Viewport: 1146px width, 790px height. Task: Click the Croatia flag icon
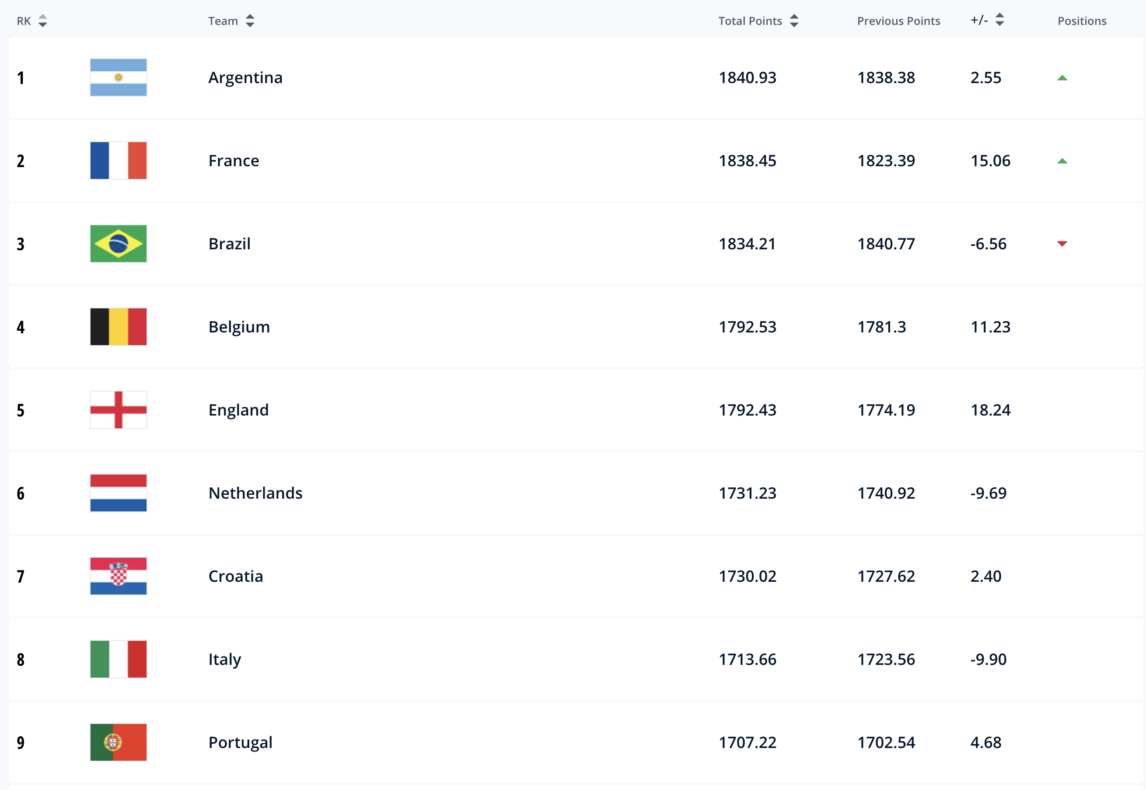(118, 576)
